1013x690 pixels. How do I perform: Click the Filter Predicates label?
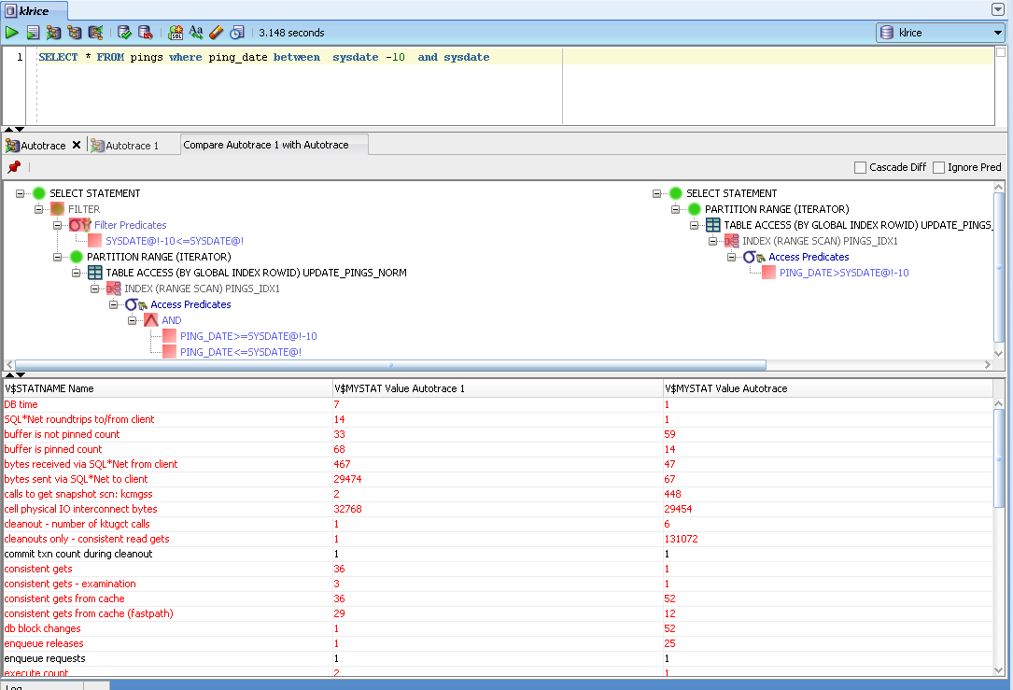pos(131,225)
